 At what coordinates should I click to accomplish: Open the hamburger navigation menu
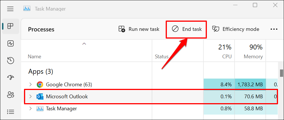coord(10,9)
